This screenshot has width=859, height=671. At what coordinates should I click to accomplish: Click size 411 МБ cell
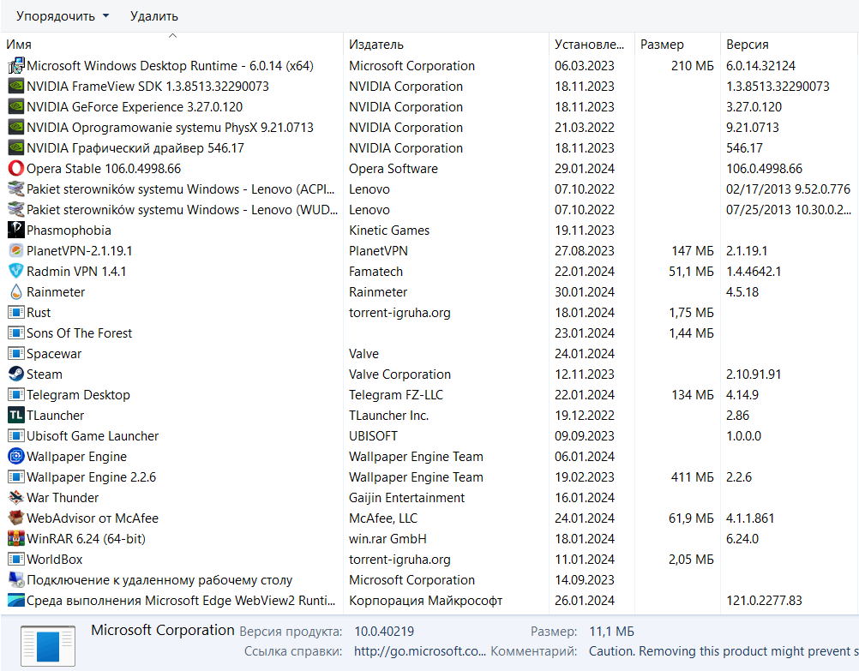pos(693,477)
